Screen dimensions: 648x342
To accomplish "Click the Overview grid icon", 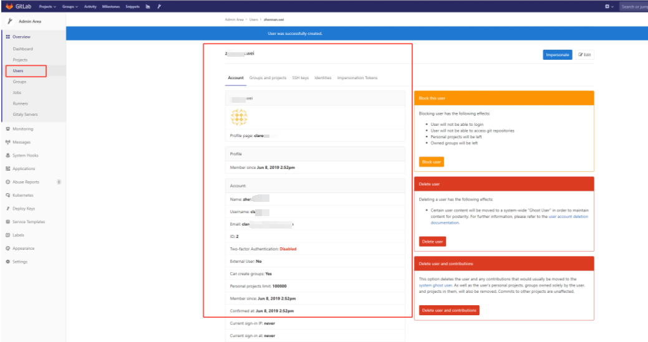I will click(x=8, y=37).
